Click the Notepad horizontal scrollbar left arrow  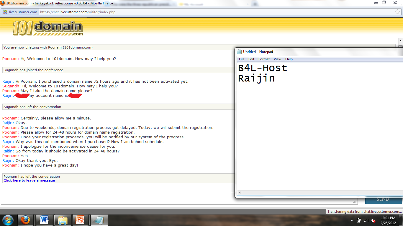pyautogui.click(x=240, y=193)
